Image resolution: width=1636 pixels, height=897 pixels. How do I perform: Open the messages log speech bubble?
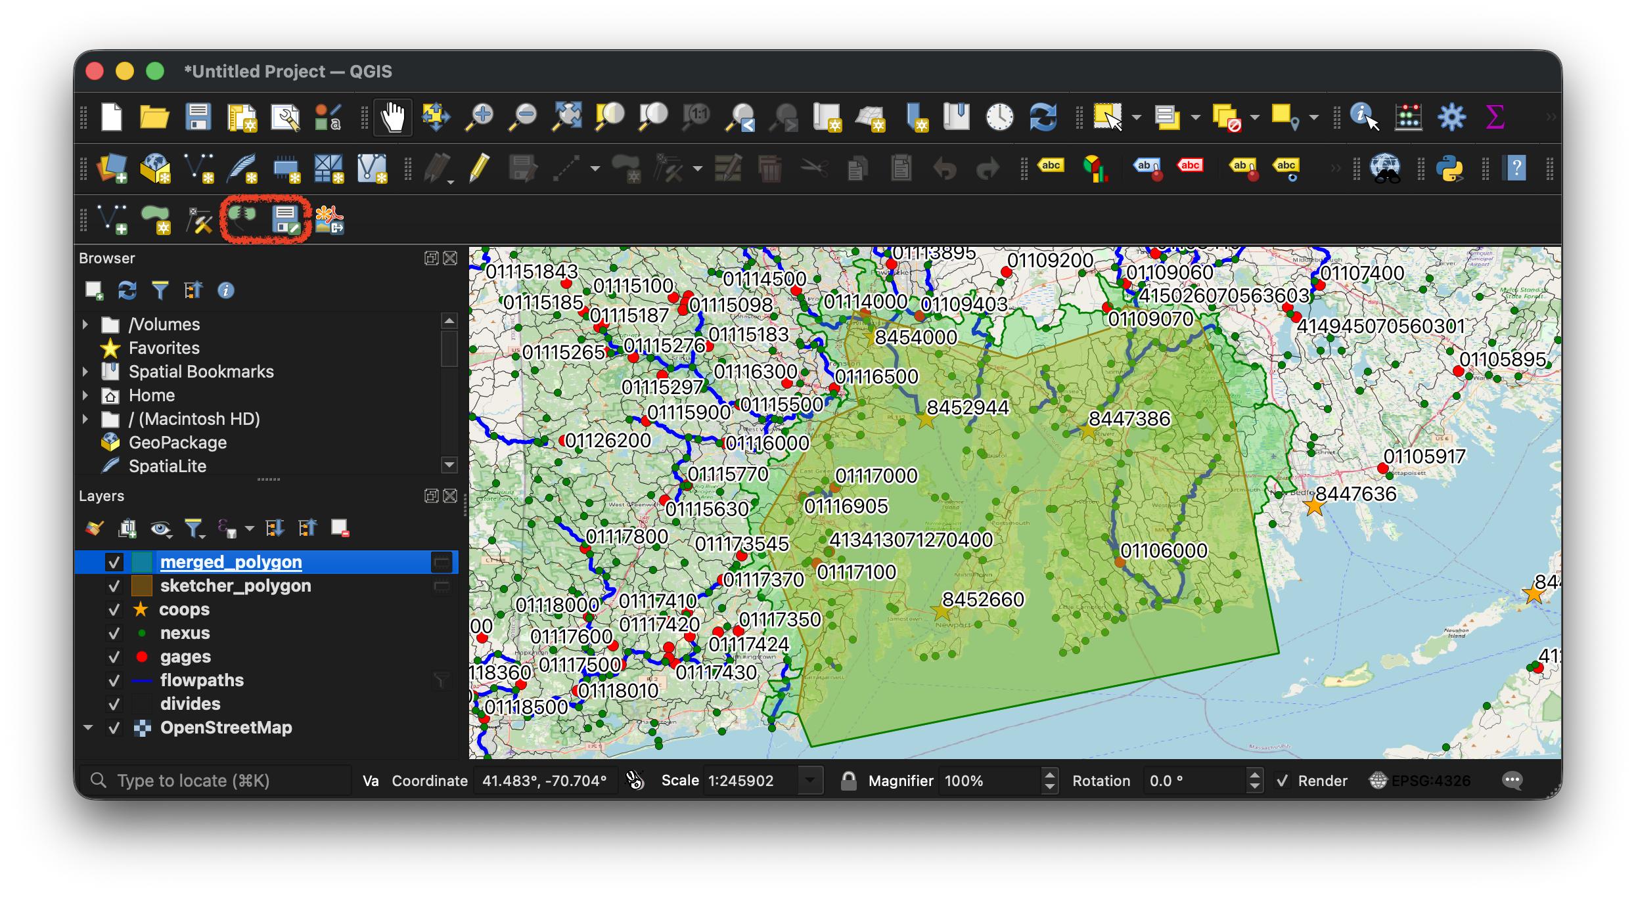pos(1512,780)
